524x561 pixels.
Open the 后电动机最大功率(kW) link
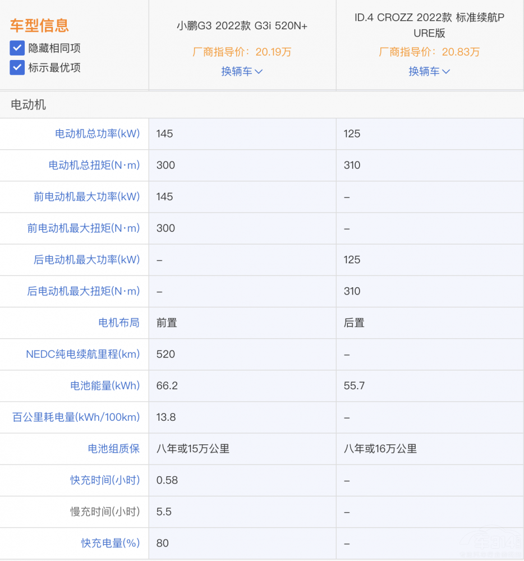point(86,259)
